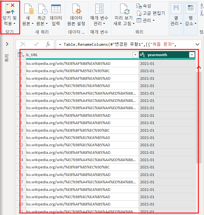
Task: Select the yearmonth cell in row 20
Action: point(167,204)
